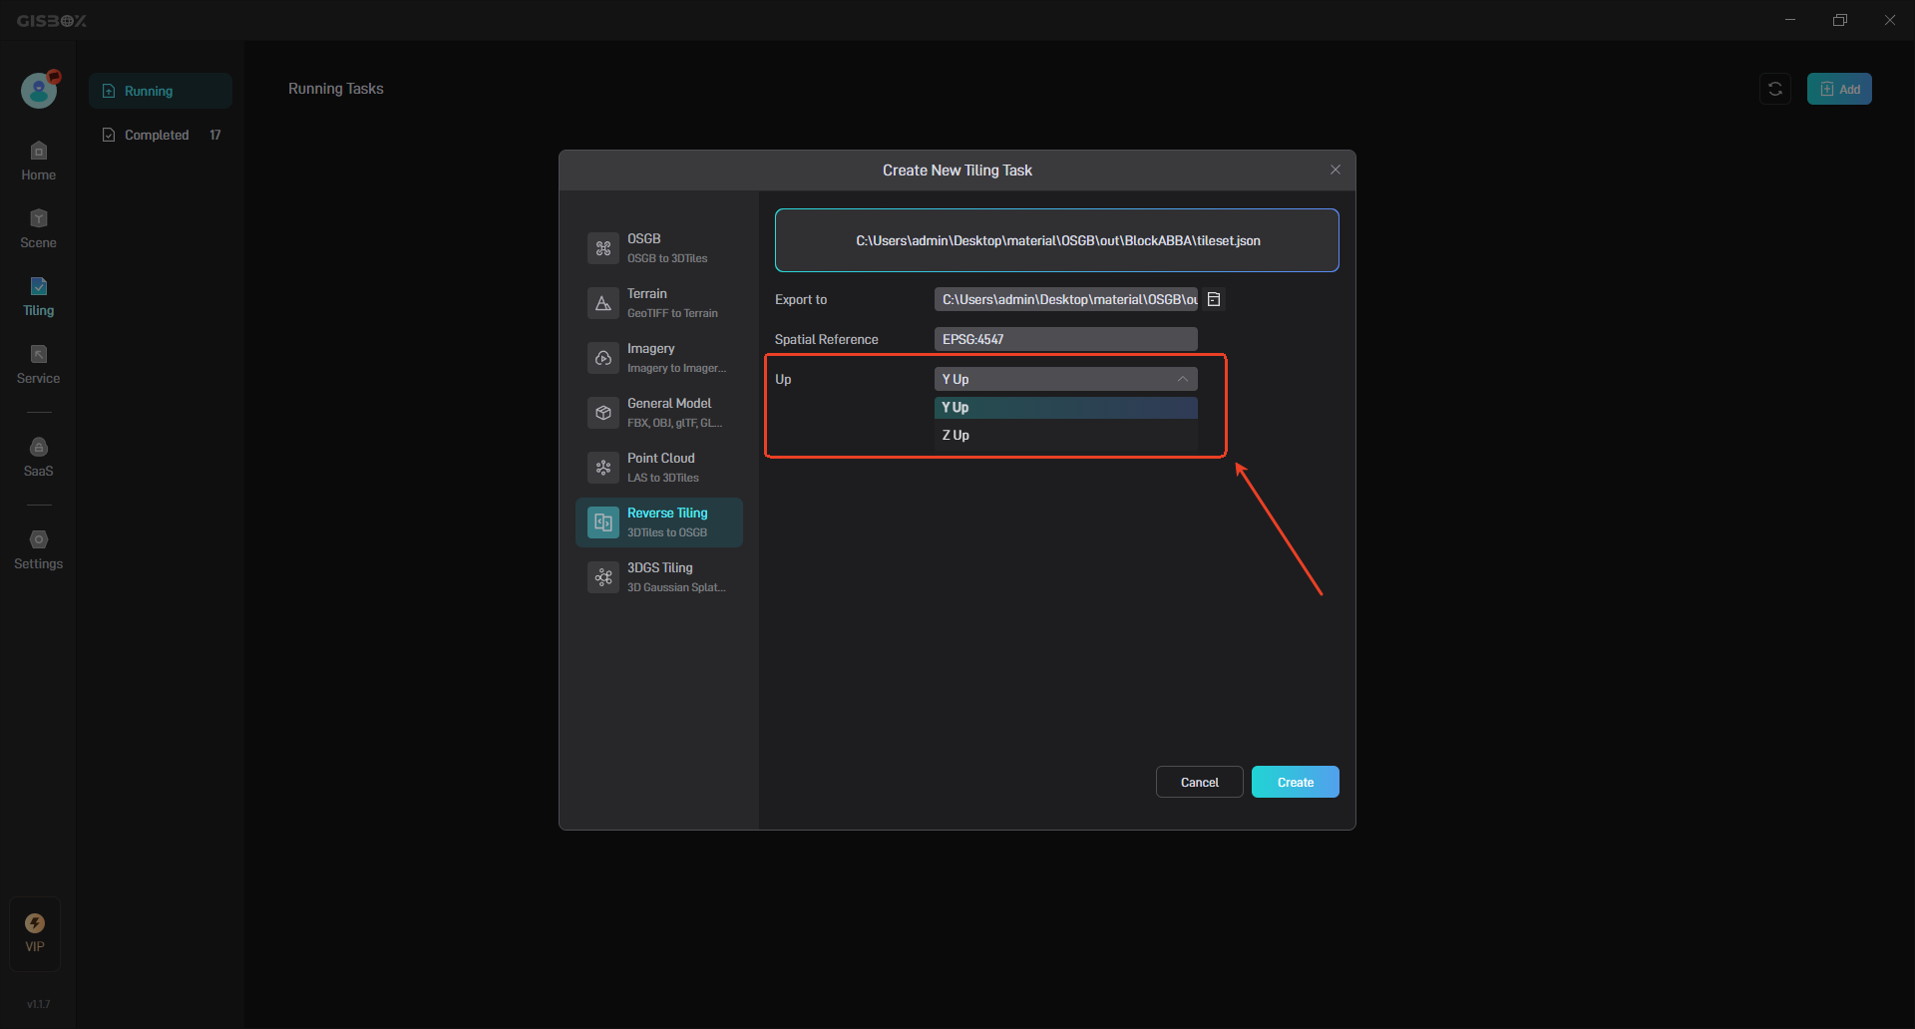Edit Spatial Reference EPSG field

[1066, 339]
